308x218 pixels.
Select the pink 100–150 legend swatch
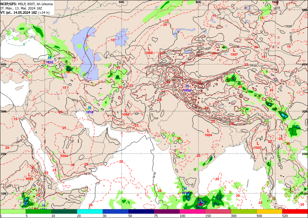pos(192,211)
